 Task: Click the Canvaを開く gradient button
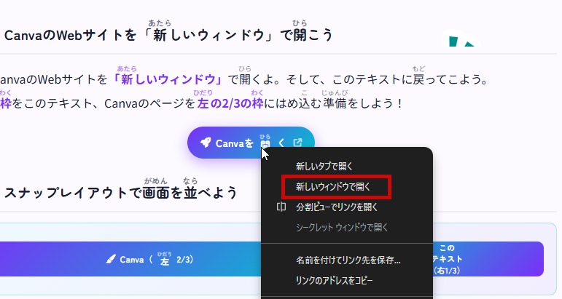click(x=251, y=143)
